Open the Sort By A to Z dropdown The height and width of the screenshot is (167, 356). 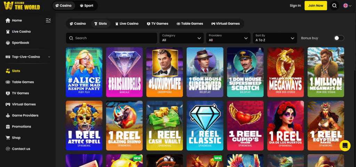[275, 38]
